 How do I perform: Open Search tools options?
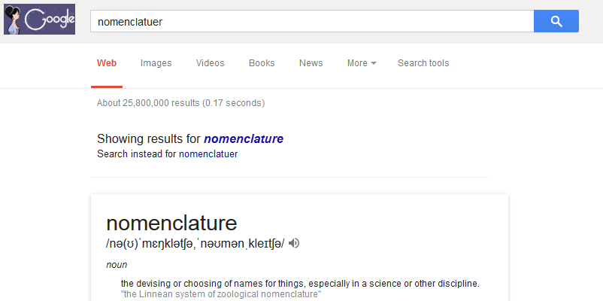pyautogui.click(x=423, y=63)
